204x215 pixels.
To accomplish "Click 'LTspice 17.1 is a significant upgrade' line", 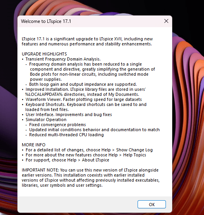I will click(87, 39).
